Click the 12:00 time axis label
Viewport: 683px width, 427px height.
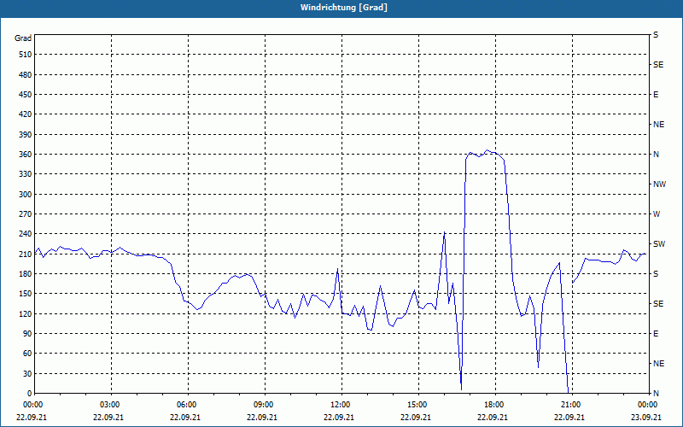coord(339,405)
